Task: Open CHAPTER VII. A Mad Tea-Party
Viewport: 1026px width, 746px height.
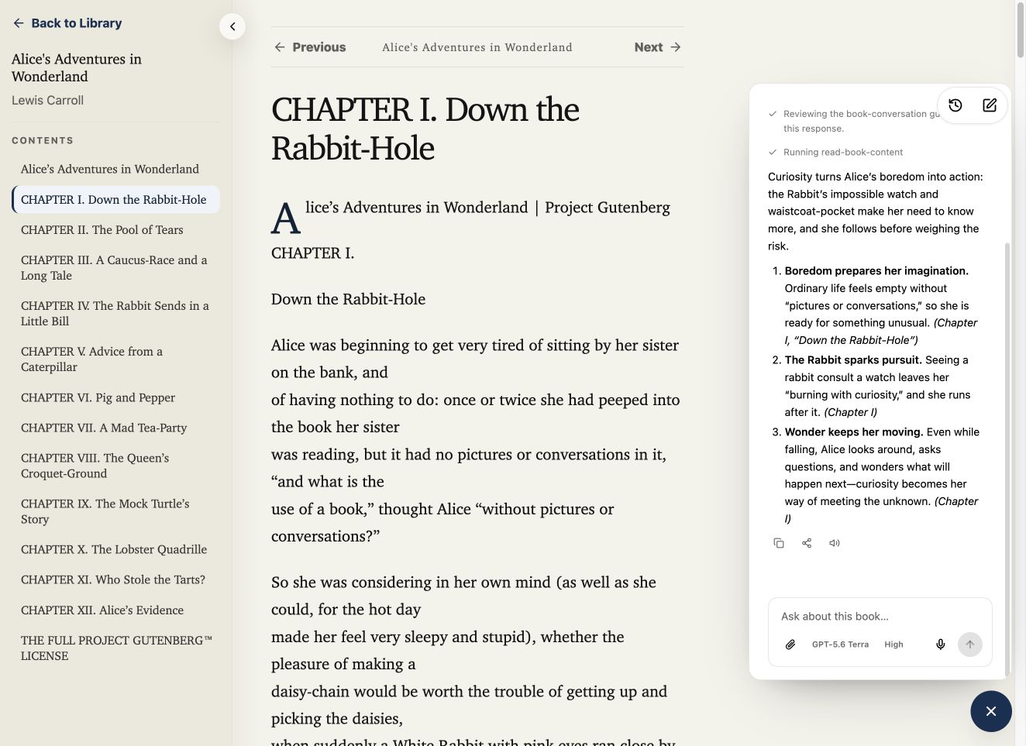Action: click(x=116, y=428)
